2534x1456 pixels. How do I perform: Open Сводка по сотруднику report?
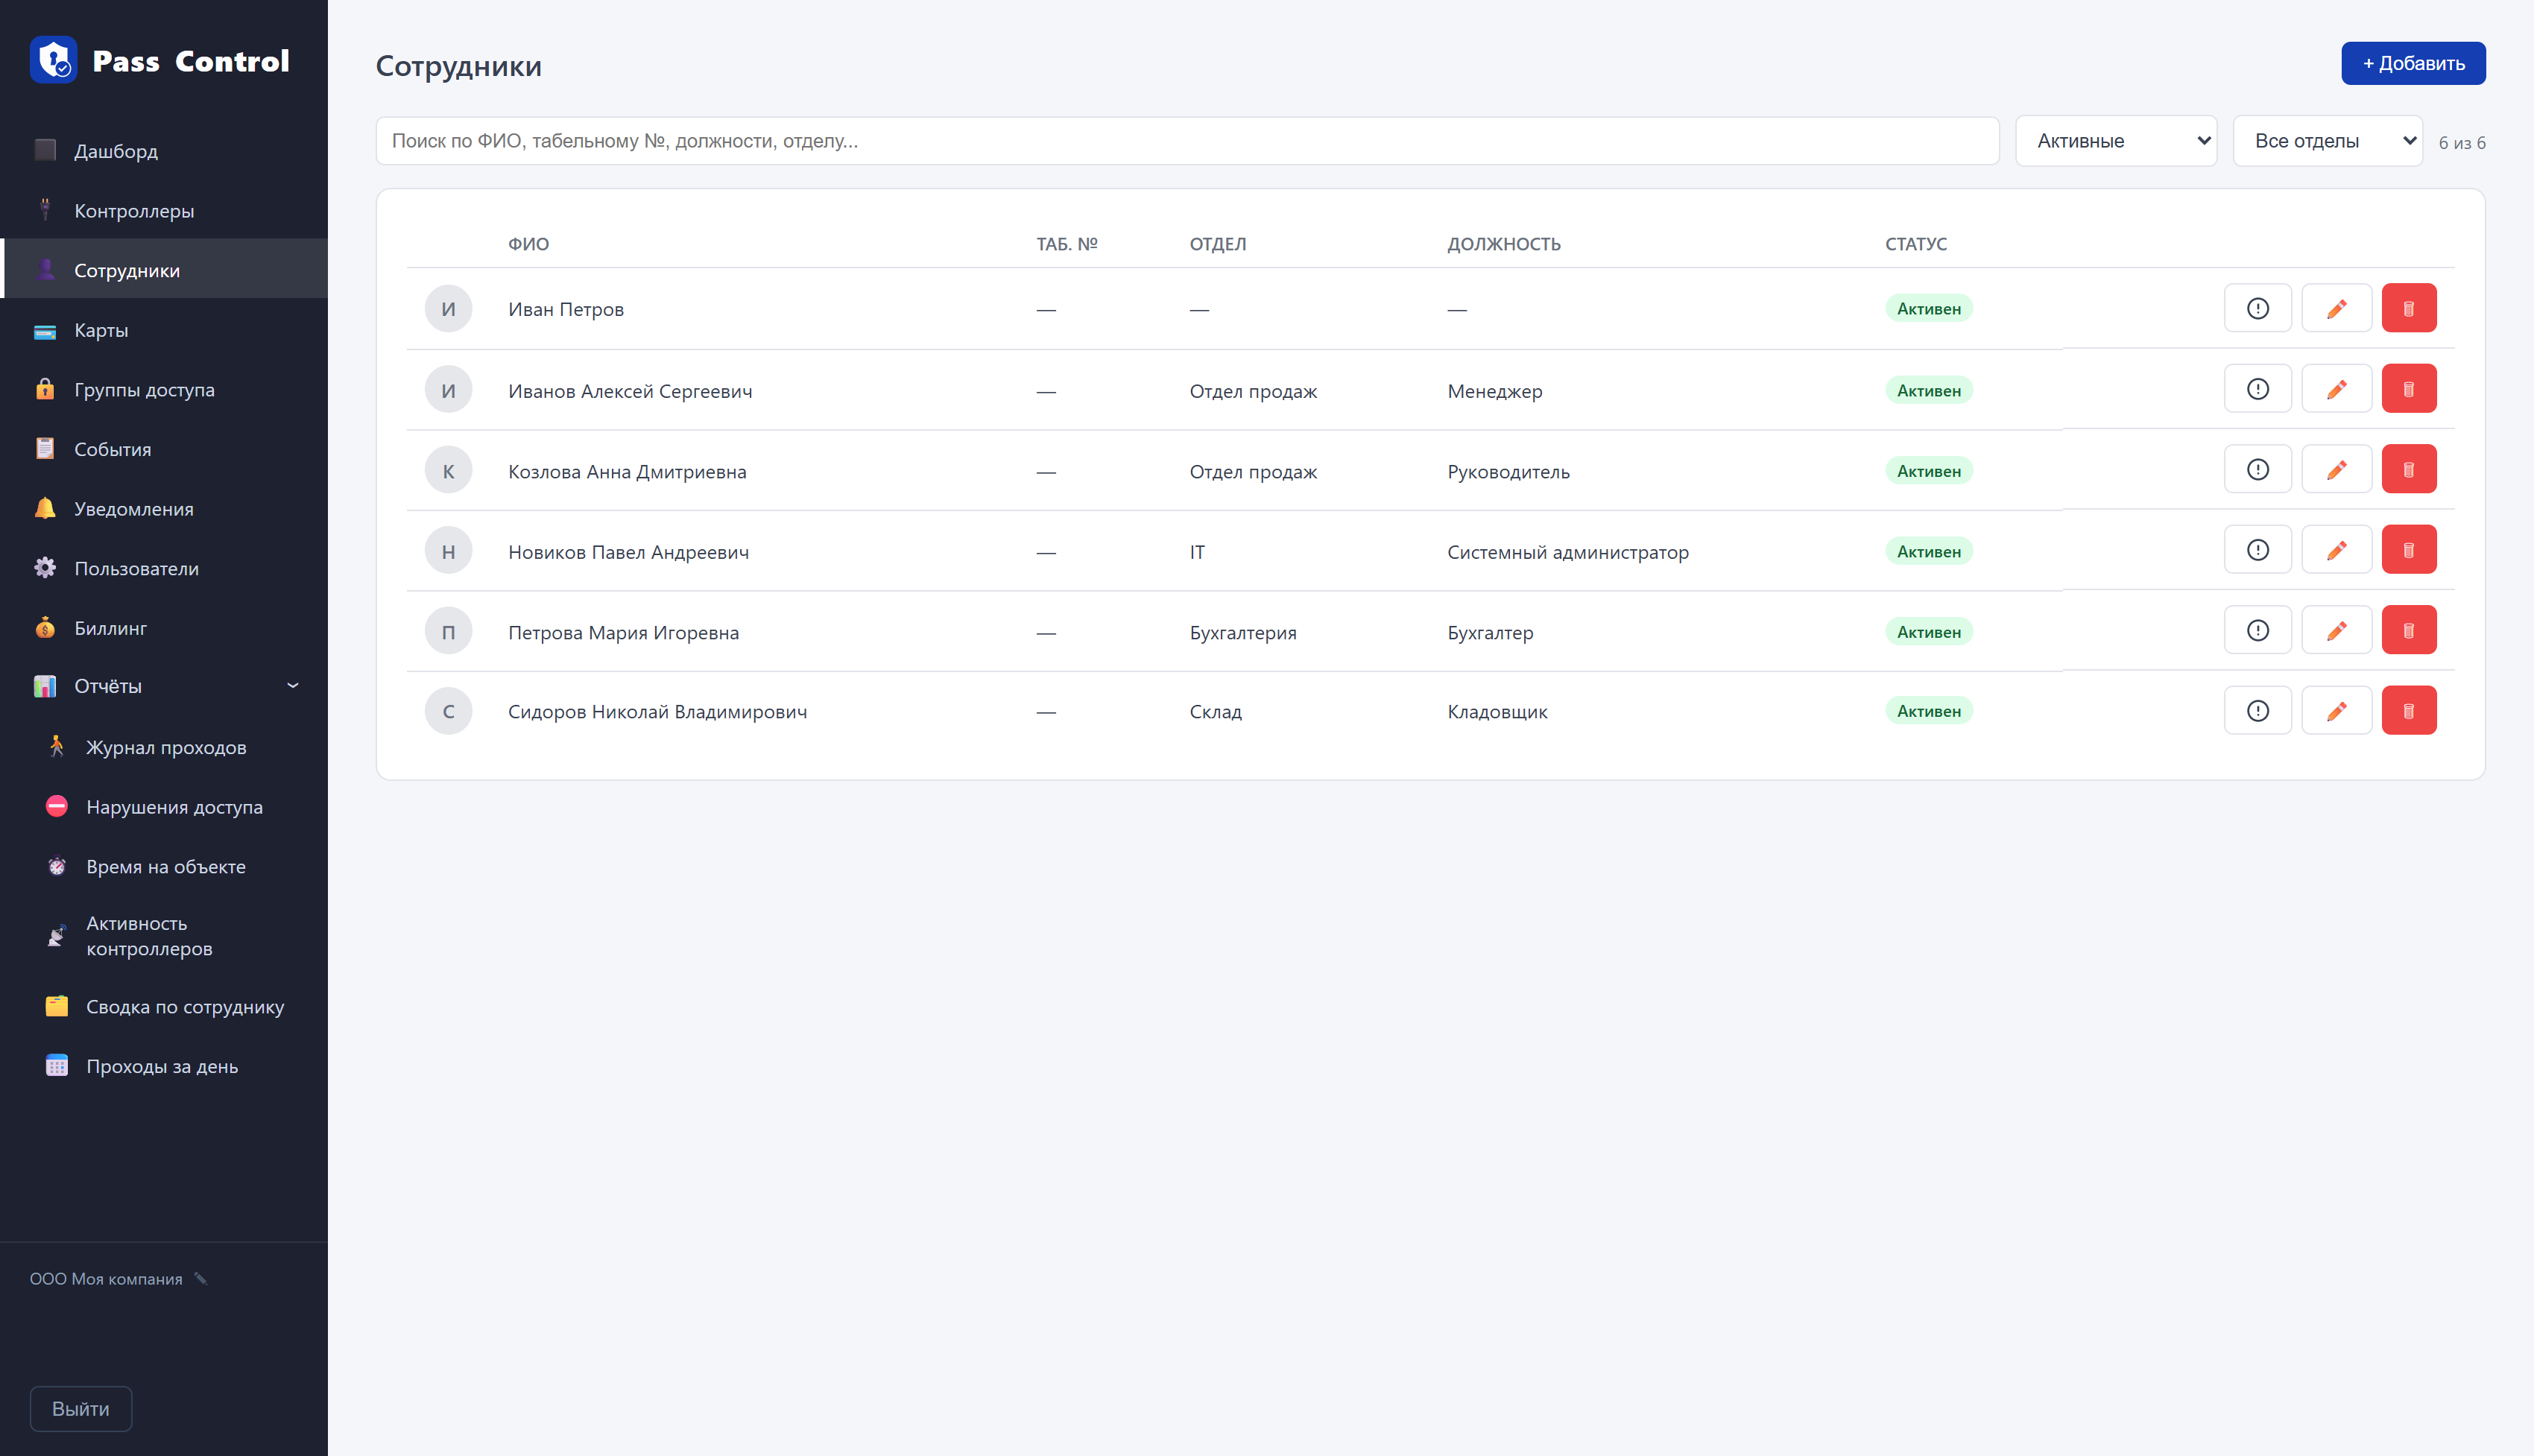tap(164, 1006)
